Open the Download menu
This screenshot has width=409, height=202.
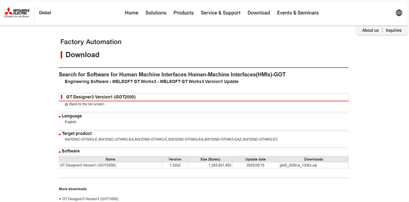pos(259,13)
